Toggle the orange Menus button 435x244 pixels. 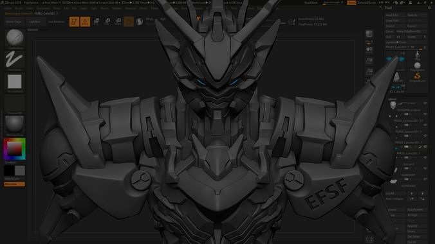351,3
